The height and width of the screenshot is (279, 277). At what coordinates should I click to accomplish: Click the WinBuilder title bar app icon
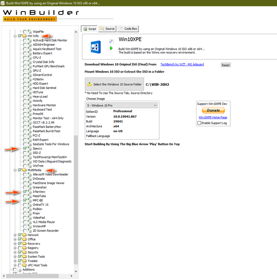pyautogui.click(x=3, y=3)
